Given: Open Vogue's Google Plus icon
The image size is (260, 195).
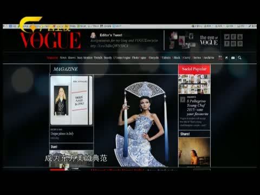Looking at the screenshot, I should [233, 37].
